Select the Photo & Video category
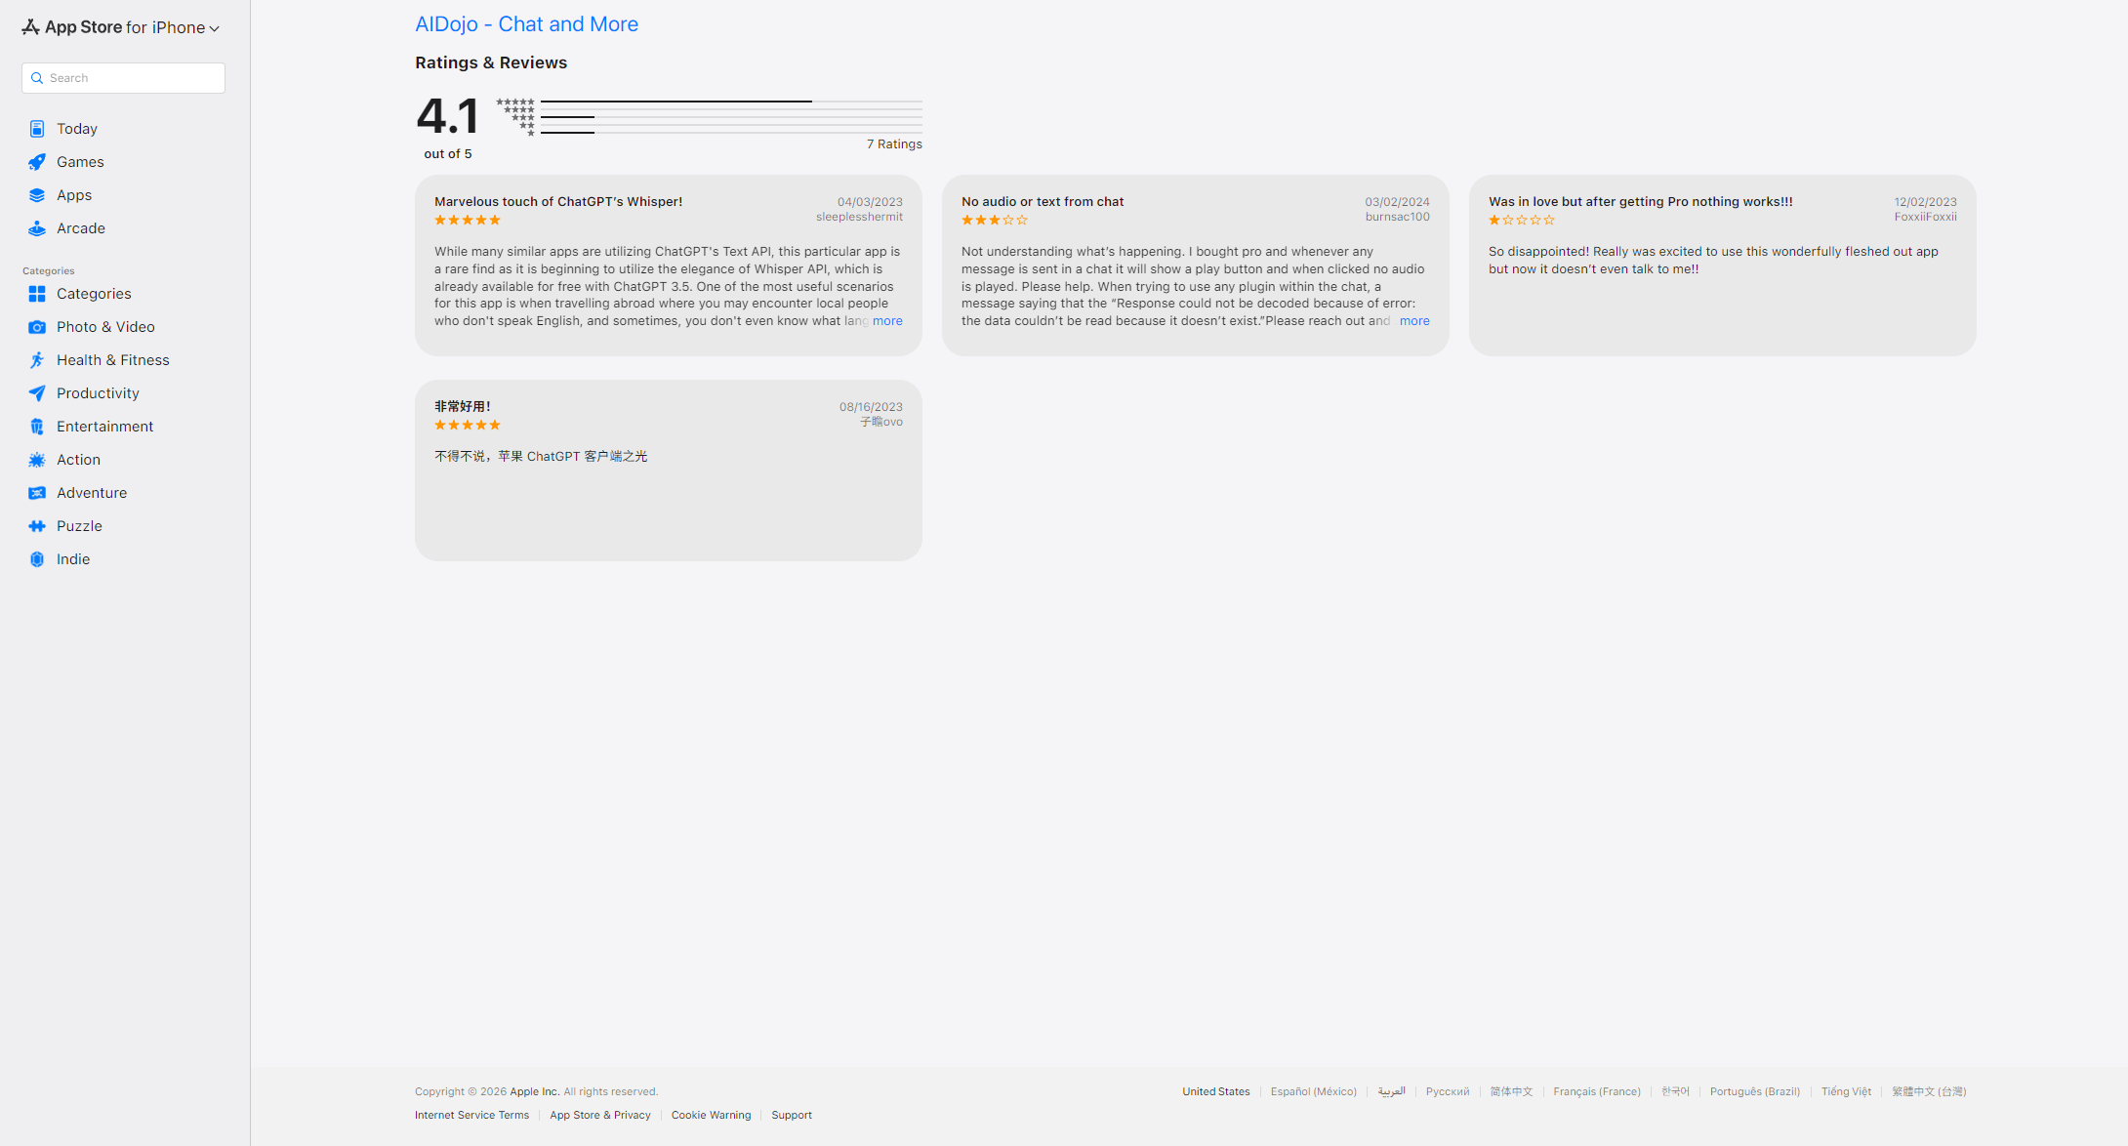2128x1146 pixels. (105, 327)
